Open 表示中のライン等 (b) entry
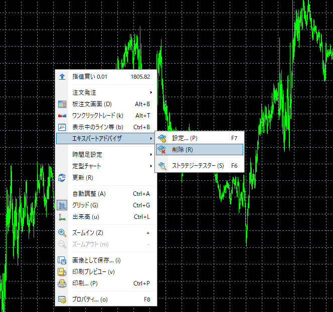Viewport: 333px width, 312px height. click(106, 127)
